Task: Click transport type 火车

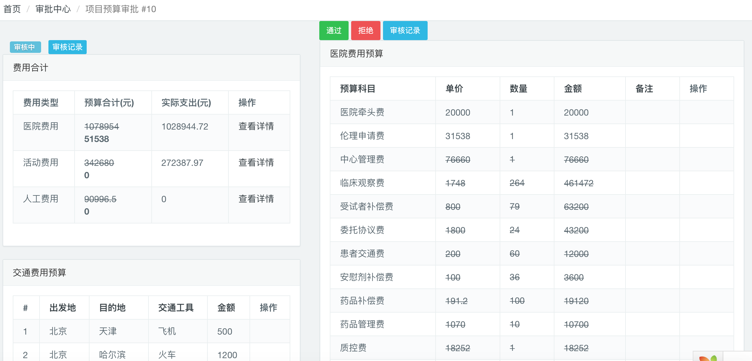Action: coord(167,355)
